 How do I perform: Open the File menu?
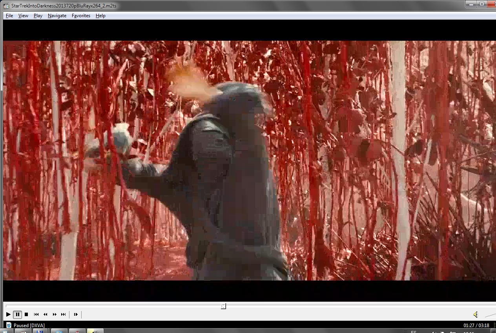pos(9,16)
